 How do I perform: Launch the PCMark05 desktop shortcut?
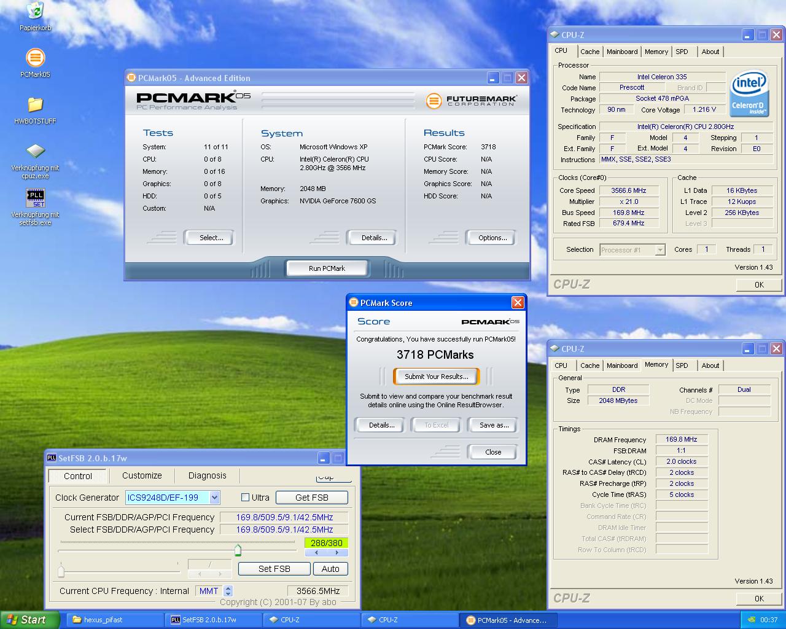coord(36,58)
